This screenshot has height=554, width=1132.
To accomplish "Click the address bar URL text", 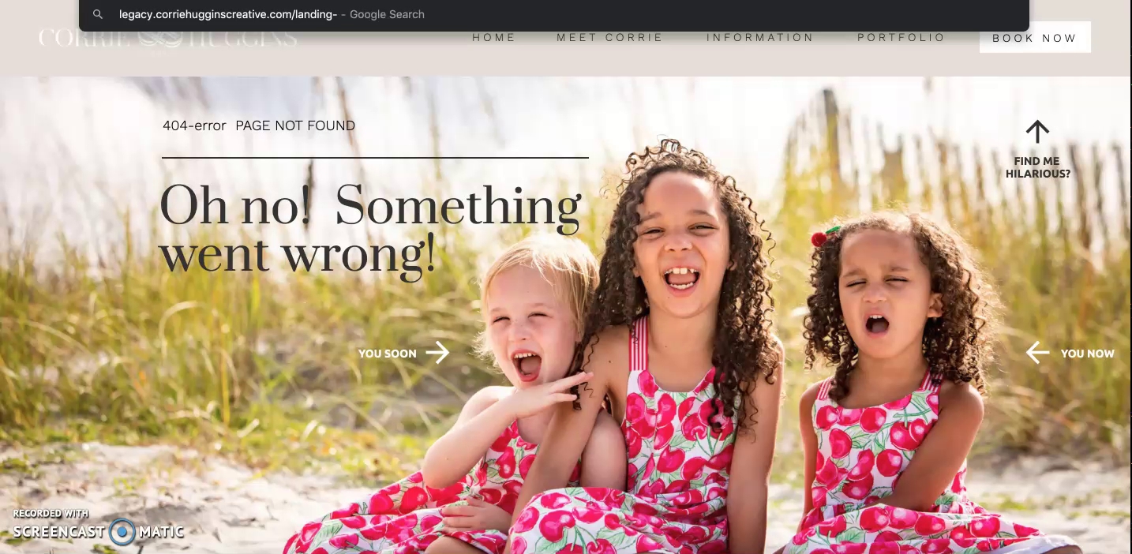I will [228, 14].
